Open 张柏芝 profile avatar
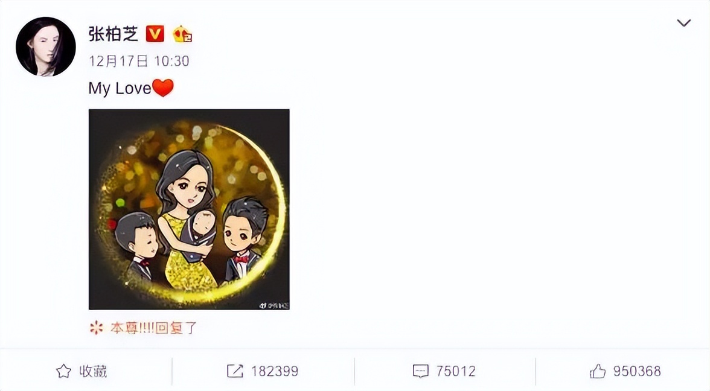Screen dimensions: 710x391 point(46,46)
